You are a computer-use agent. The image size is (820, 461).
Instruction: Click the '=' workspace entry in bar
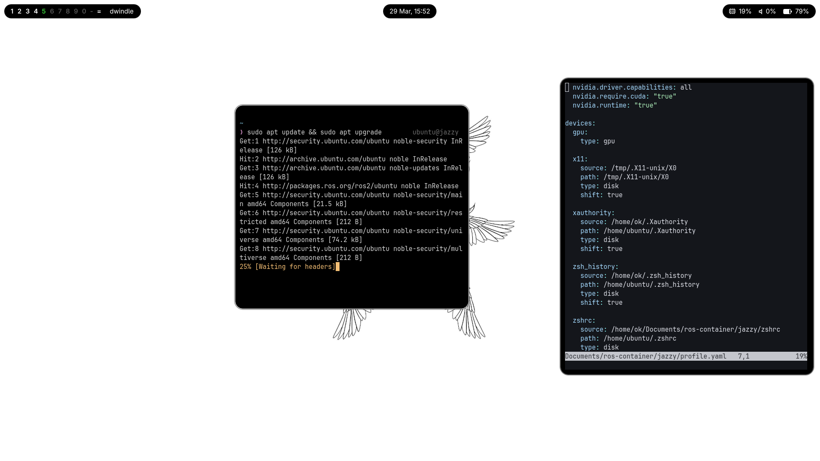[99, 12]
